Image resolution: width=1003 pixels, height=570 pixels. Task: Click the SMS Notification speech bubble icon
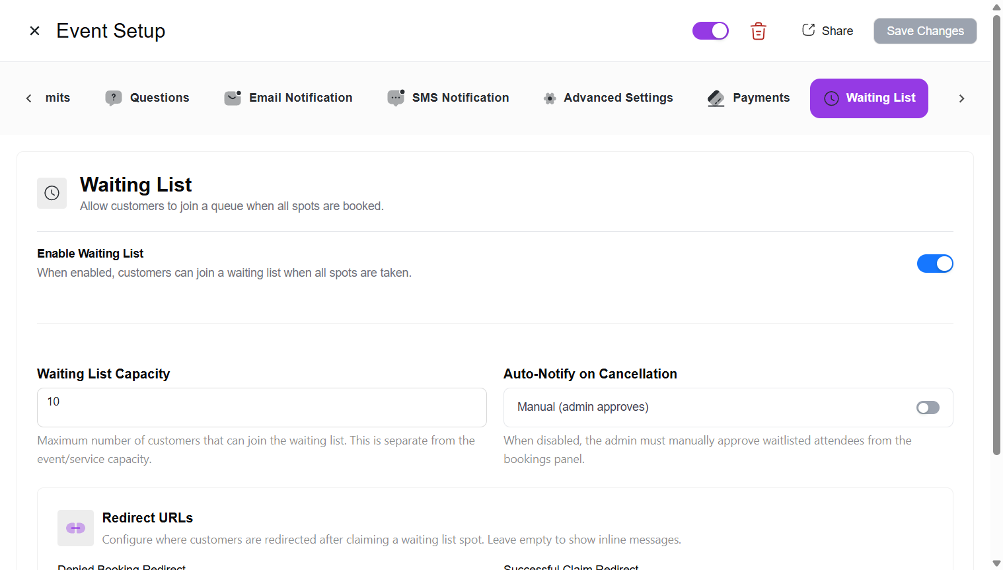[x=395, y=98]
